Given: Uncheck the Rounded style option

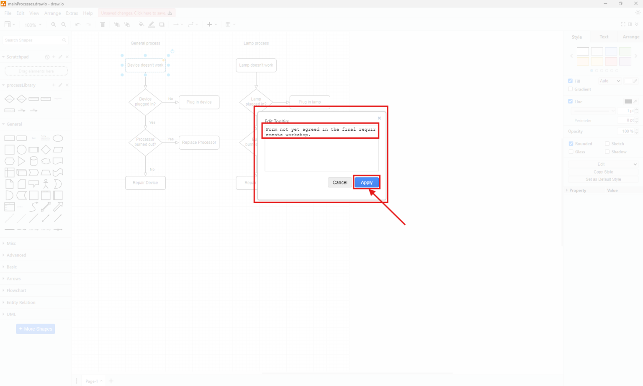Looking at the screenshot, I should pyautogui.click(x=570, y=143).
